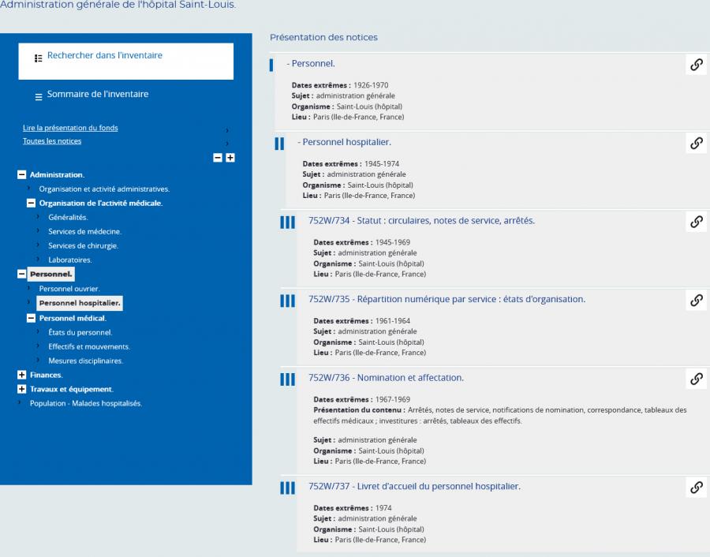Click chevron next to Lire la présentation du fonds
Viewport: 710px width, 557px height.
227,130
